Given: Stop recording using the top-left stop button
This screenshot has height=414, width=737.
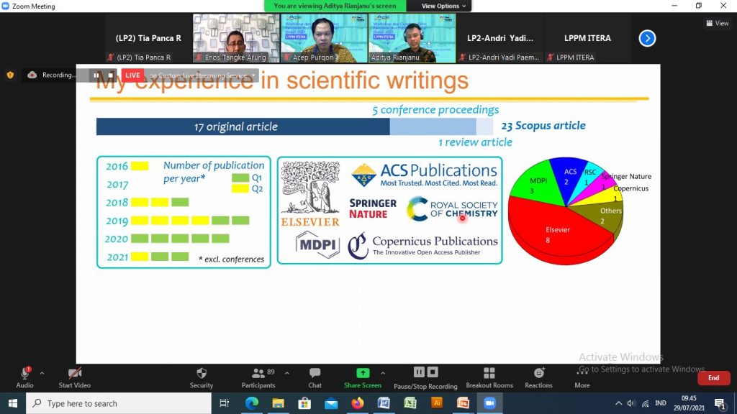Looking at the screenshot, I should point(110,75).
